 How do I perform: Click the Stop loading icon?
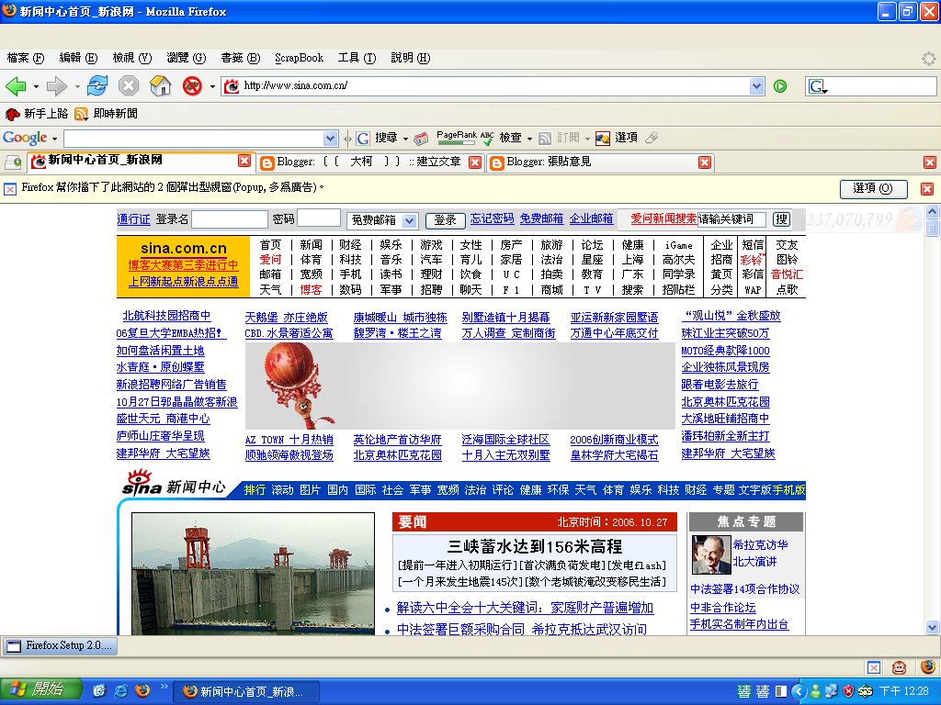pyautogui.click(x=129, y=86)
